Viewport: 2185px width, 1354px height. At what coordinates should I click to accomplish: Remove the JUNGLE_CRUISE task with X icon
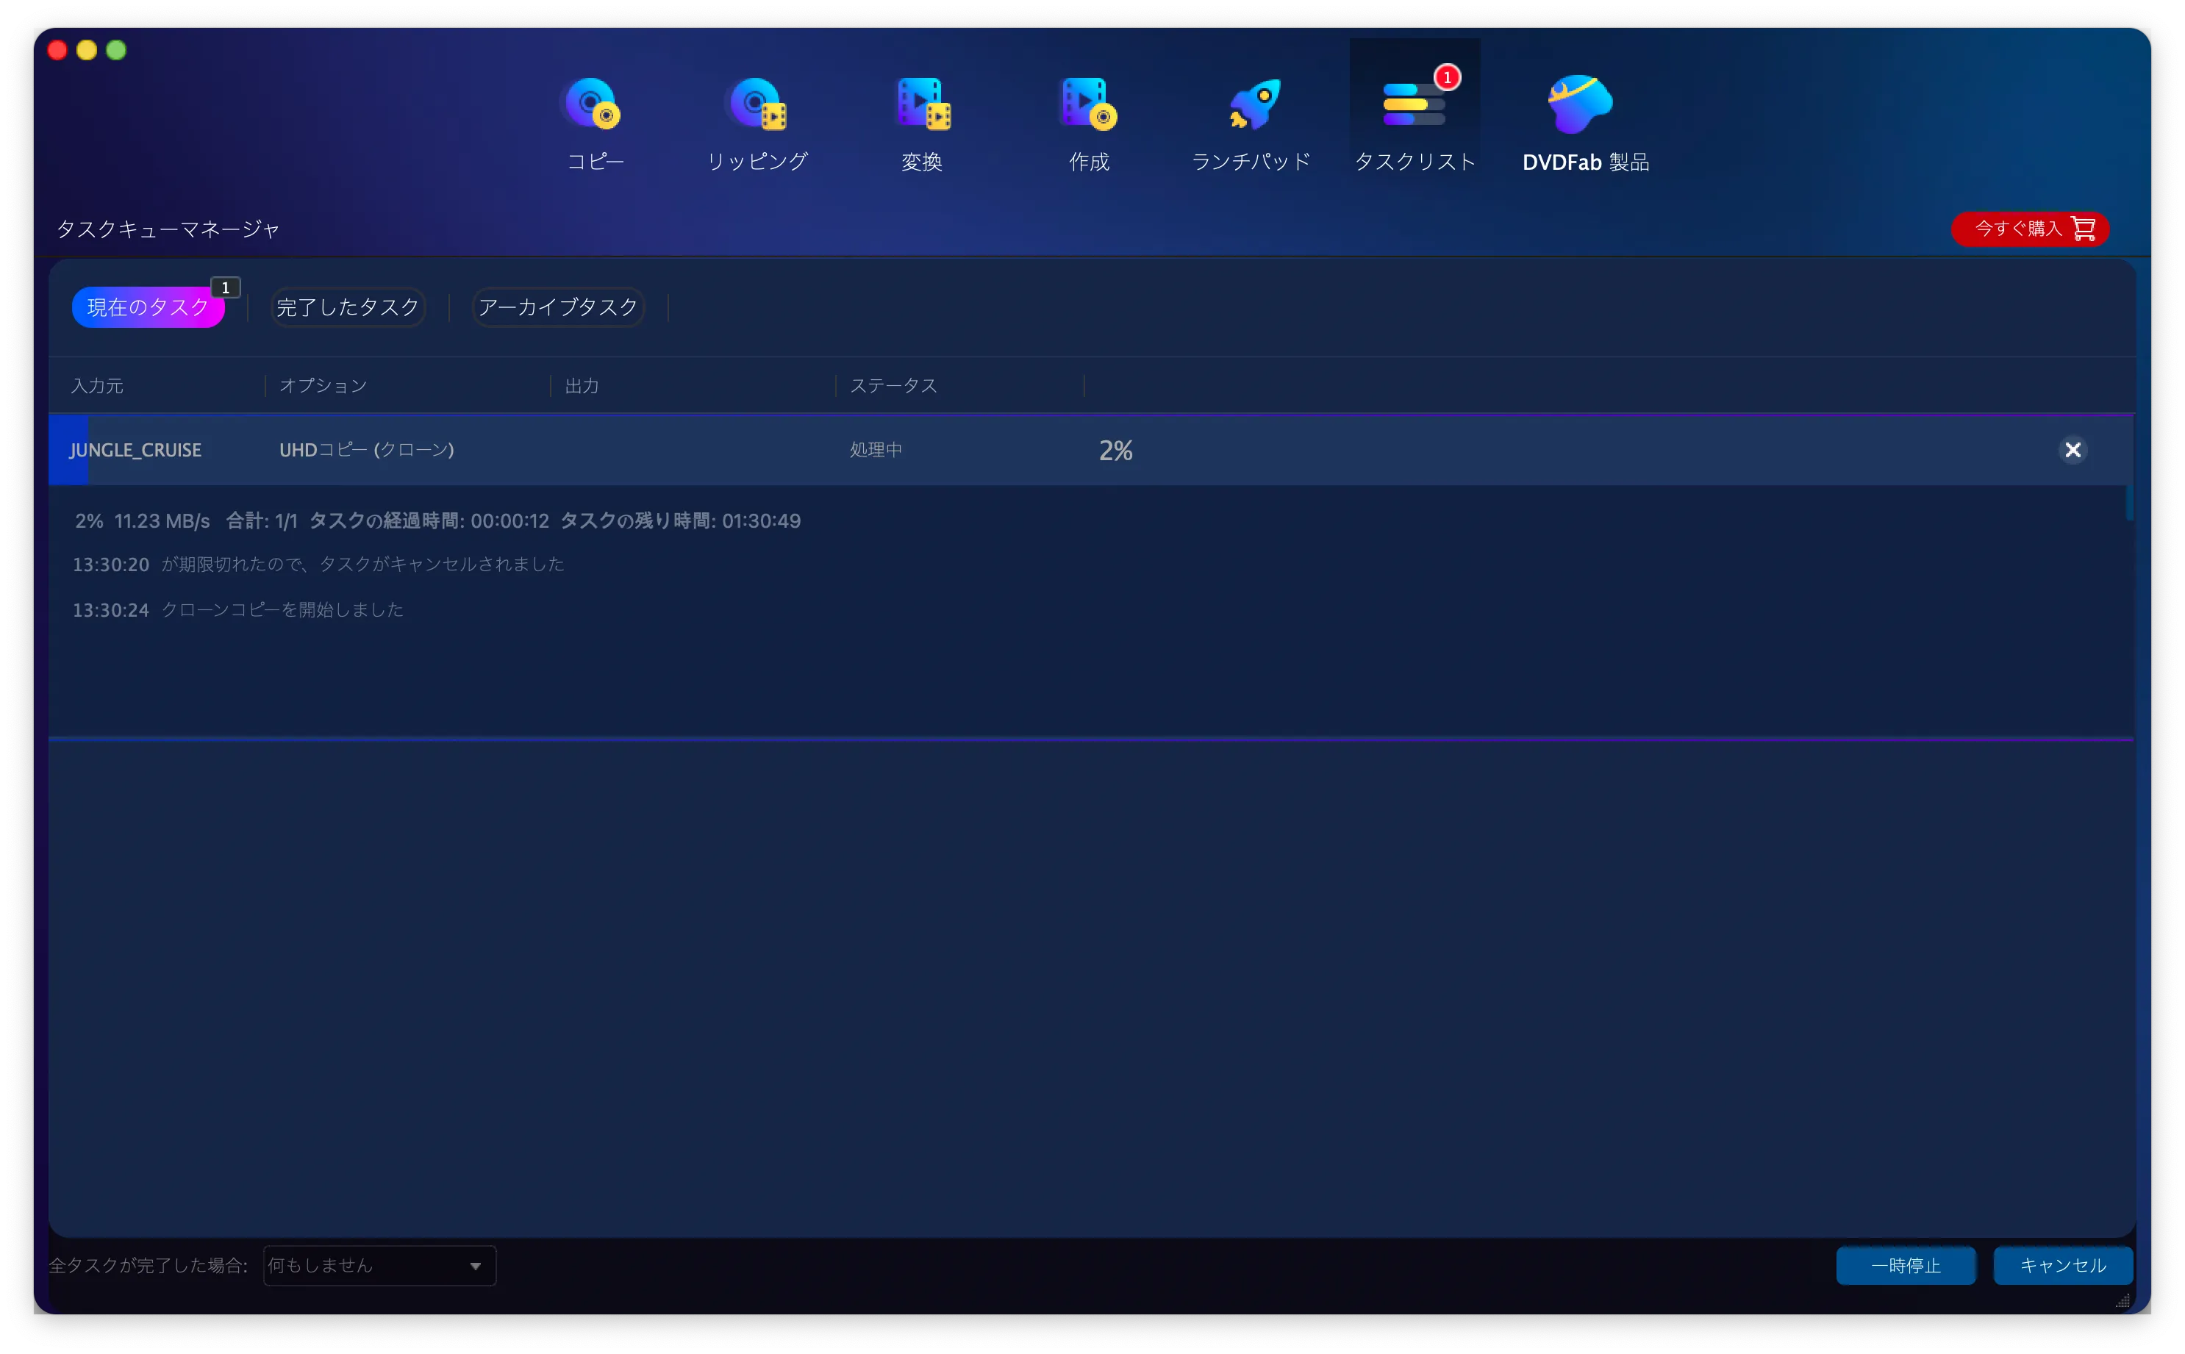pyautogui.click(x=2073, y=450)
